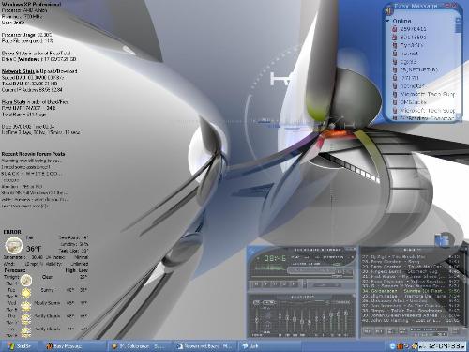Image resolution: width=469 pixels, height=352 pixels.
Task: Switch to the Collaboration browser taskbar button
Action: click(140, 346)
